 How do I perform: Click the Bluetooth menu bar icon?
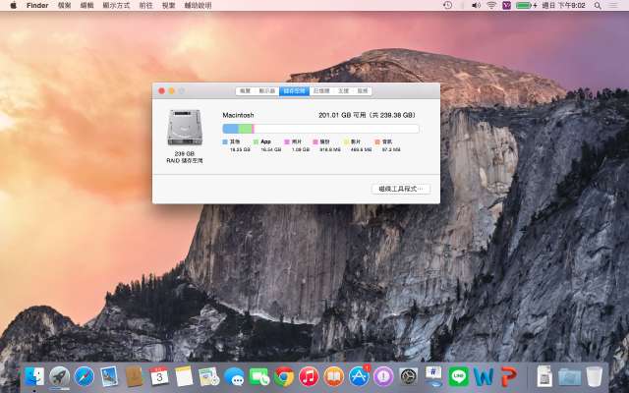coord(462,5)
